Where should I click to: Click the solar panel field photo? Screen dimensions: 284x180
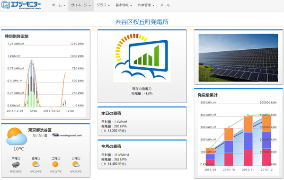pos(238,58)
